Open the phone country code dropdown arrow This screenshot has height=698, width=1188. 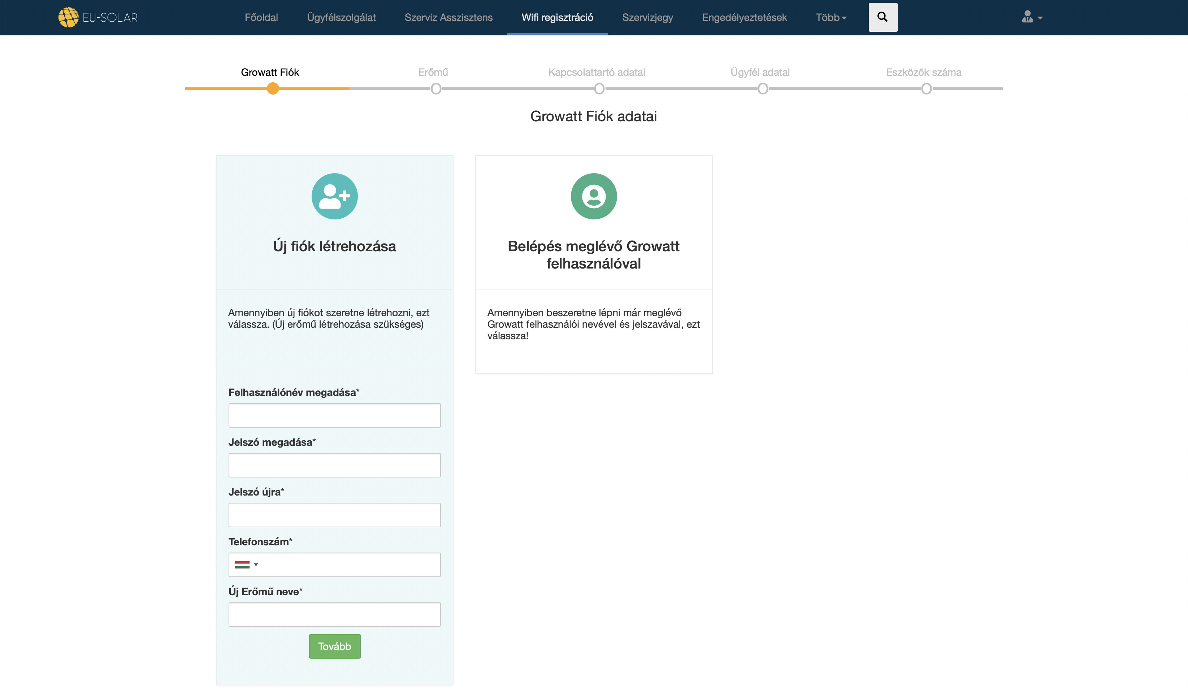(256, 564)
